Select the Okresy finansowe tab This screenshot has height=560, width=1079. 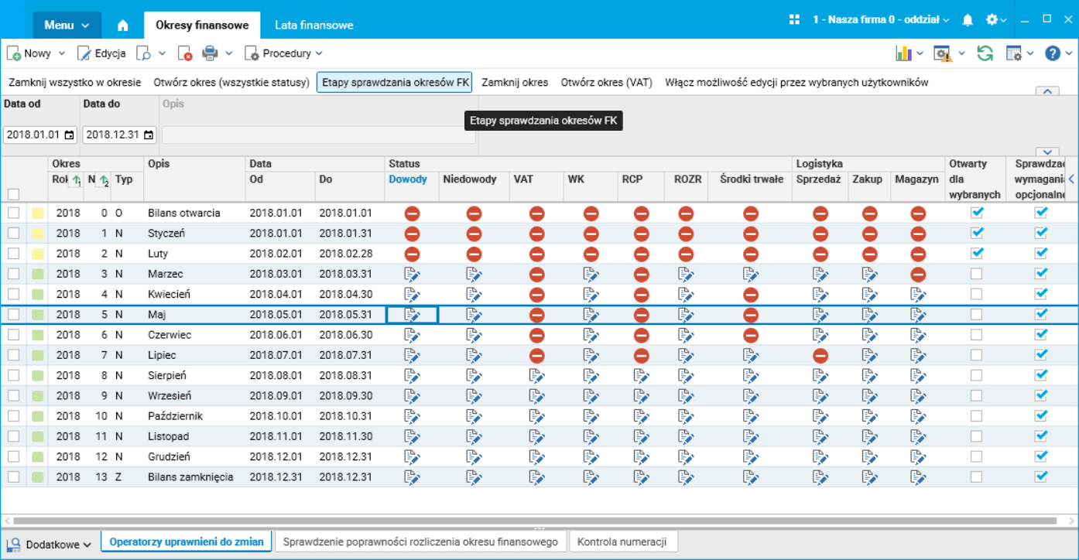click(x=202, y=25)
